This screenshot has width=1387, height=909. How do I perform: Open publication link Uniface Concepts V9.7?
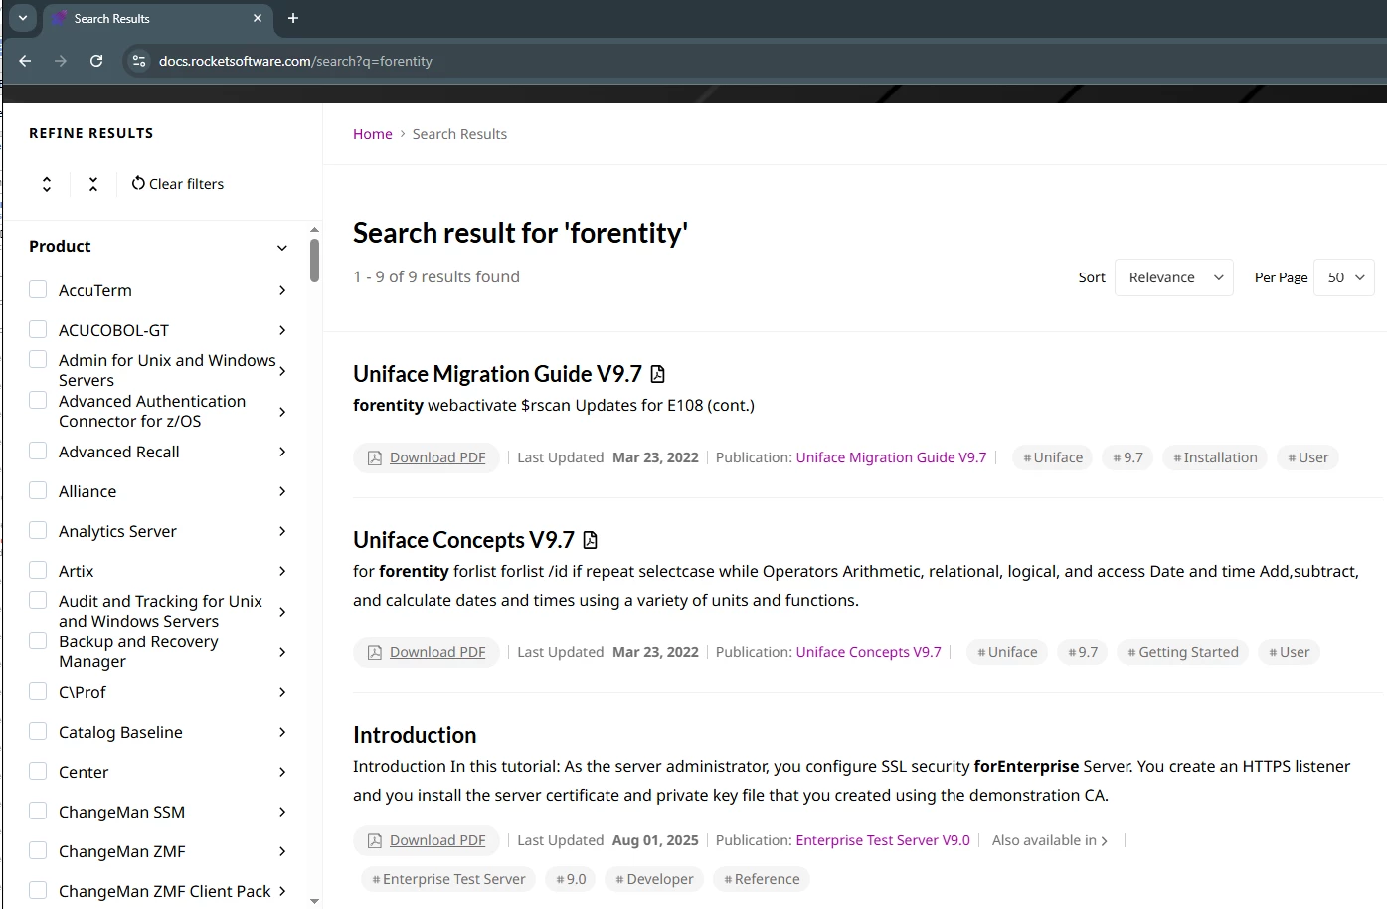tap(868, 652)
